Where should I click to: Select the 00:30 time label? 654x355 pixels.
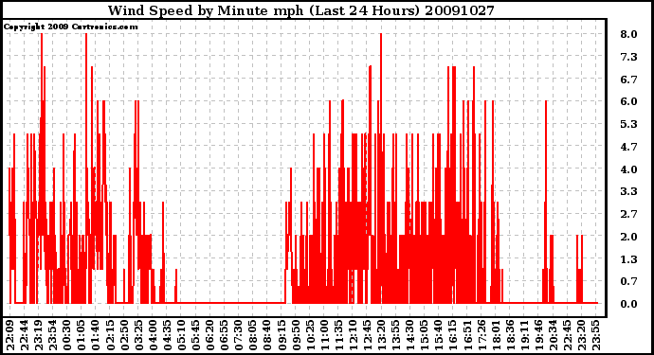67,335
